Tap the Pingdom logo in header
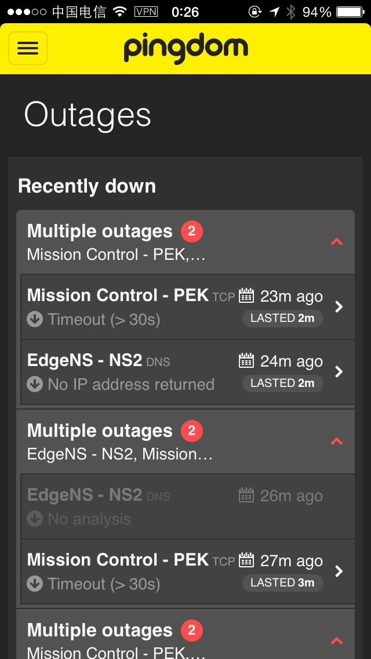371x659 pixels. tap(185, 48)
